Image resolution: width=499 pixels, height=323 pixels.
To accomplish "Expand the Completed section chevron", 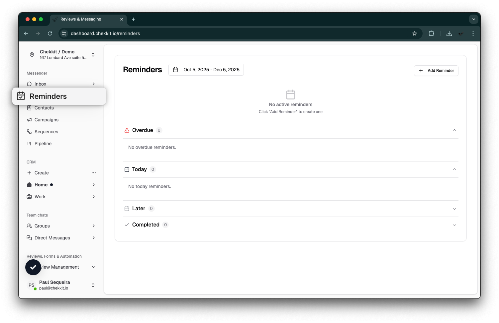I will 454,225.
